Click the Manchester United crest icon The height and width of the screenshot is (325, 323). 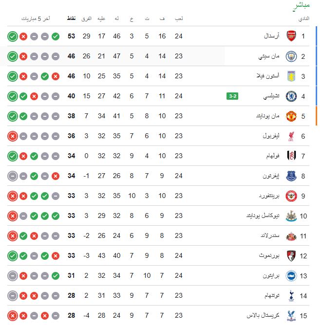[x=291, y=116]
